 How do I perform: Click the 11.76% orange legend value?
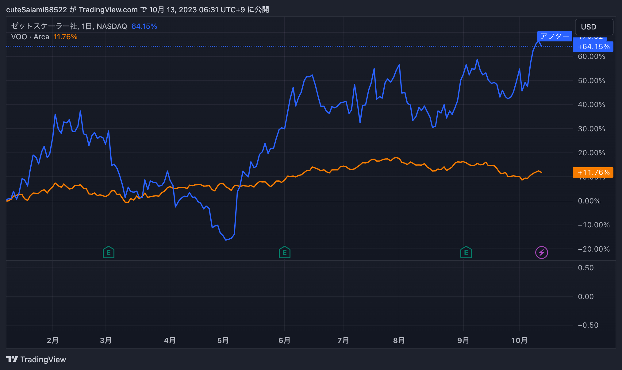tap(65, 37)
